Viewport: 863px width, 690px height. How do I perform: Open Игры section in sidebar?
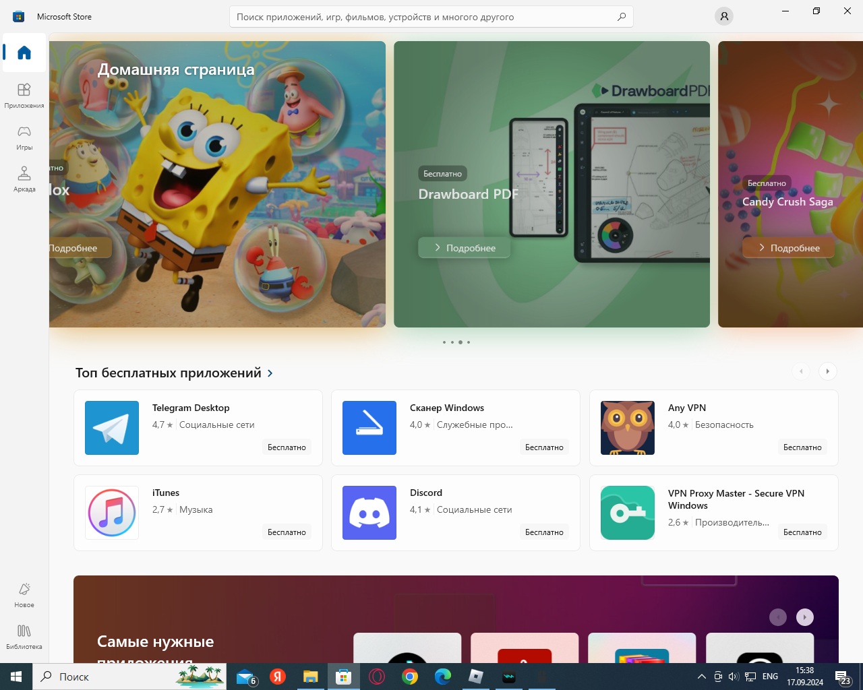coord(24,137)
